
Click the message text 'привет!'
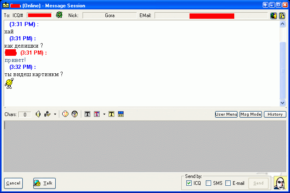point(15,60)
